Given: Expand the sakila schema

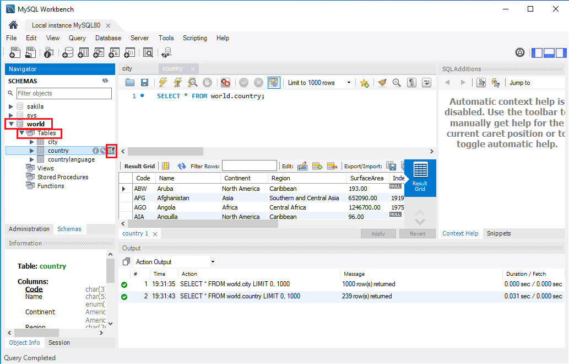Looking at the screenshot, I should (x=11, y=106).
